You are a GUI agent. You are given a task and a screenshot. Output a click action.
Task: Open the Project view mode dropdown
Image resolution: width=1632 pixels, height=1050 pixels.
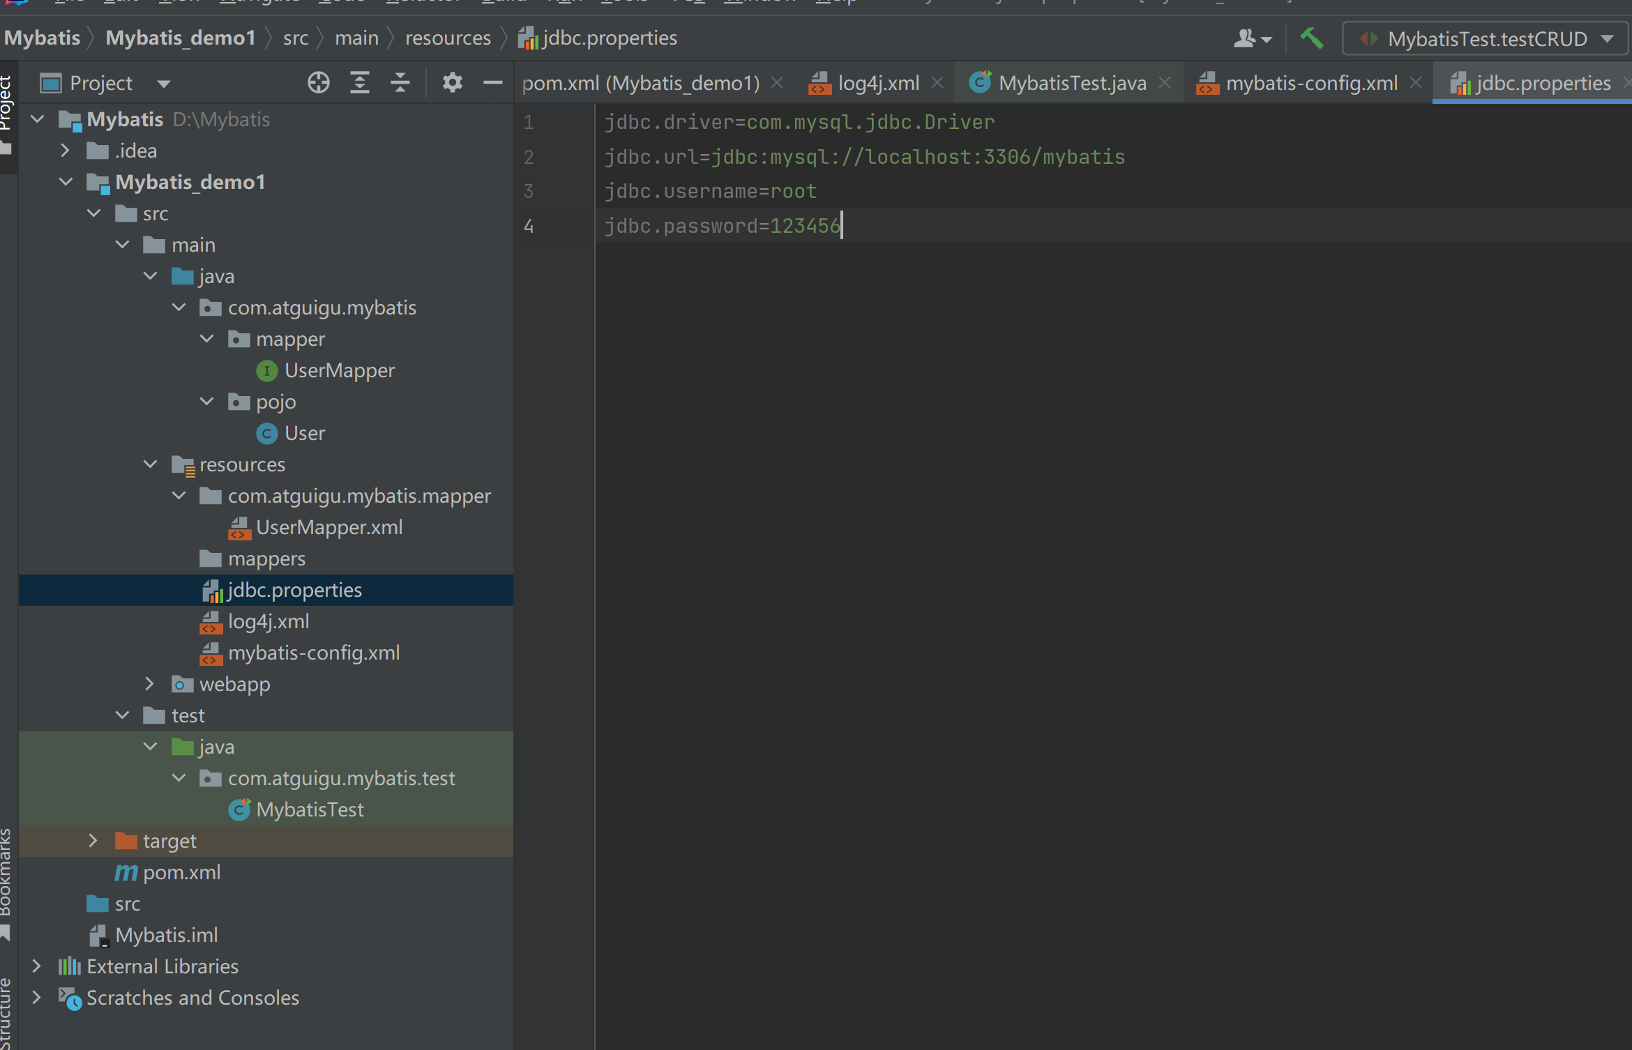(x=164, y=84)
